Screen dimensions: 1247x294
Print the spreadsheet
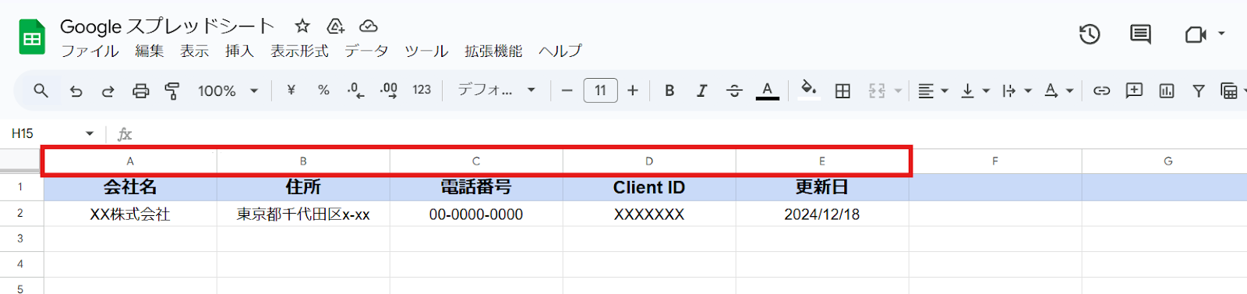click(140, 91)
